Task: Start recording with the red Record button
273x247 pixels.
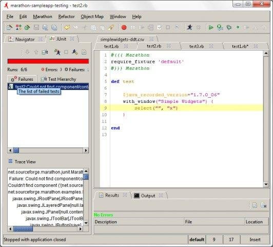Action: pos(124,27)
